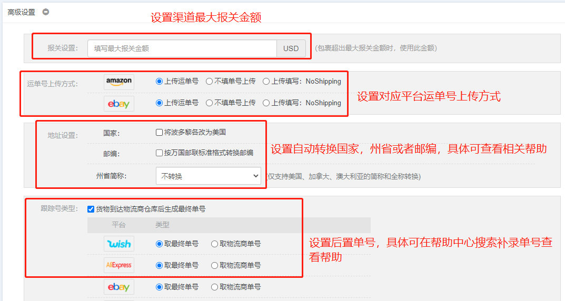Select 上传填写: NoShipping for eBay
This screenshot has height=301, width=565.
pos(266,103)
